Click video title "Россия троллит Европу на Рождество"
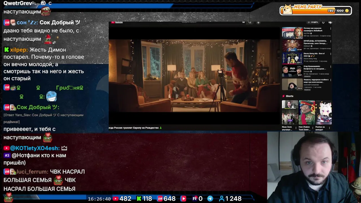Image resolution: width=361 pixels, height=203 pixels. [x=135, y=128]
